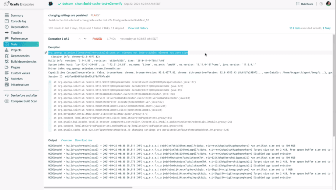
Task: Click the Compare Build Scan option
Action: point(24,101)
